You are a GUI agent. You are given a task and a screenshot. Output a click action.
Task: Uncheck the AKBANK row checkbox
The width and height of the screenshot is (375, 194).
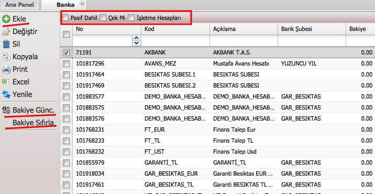coord(66,52)
